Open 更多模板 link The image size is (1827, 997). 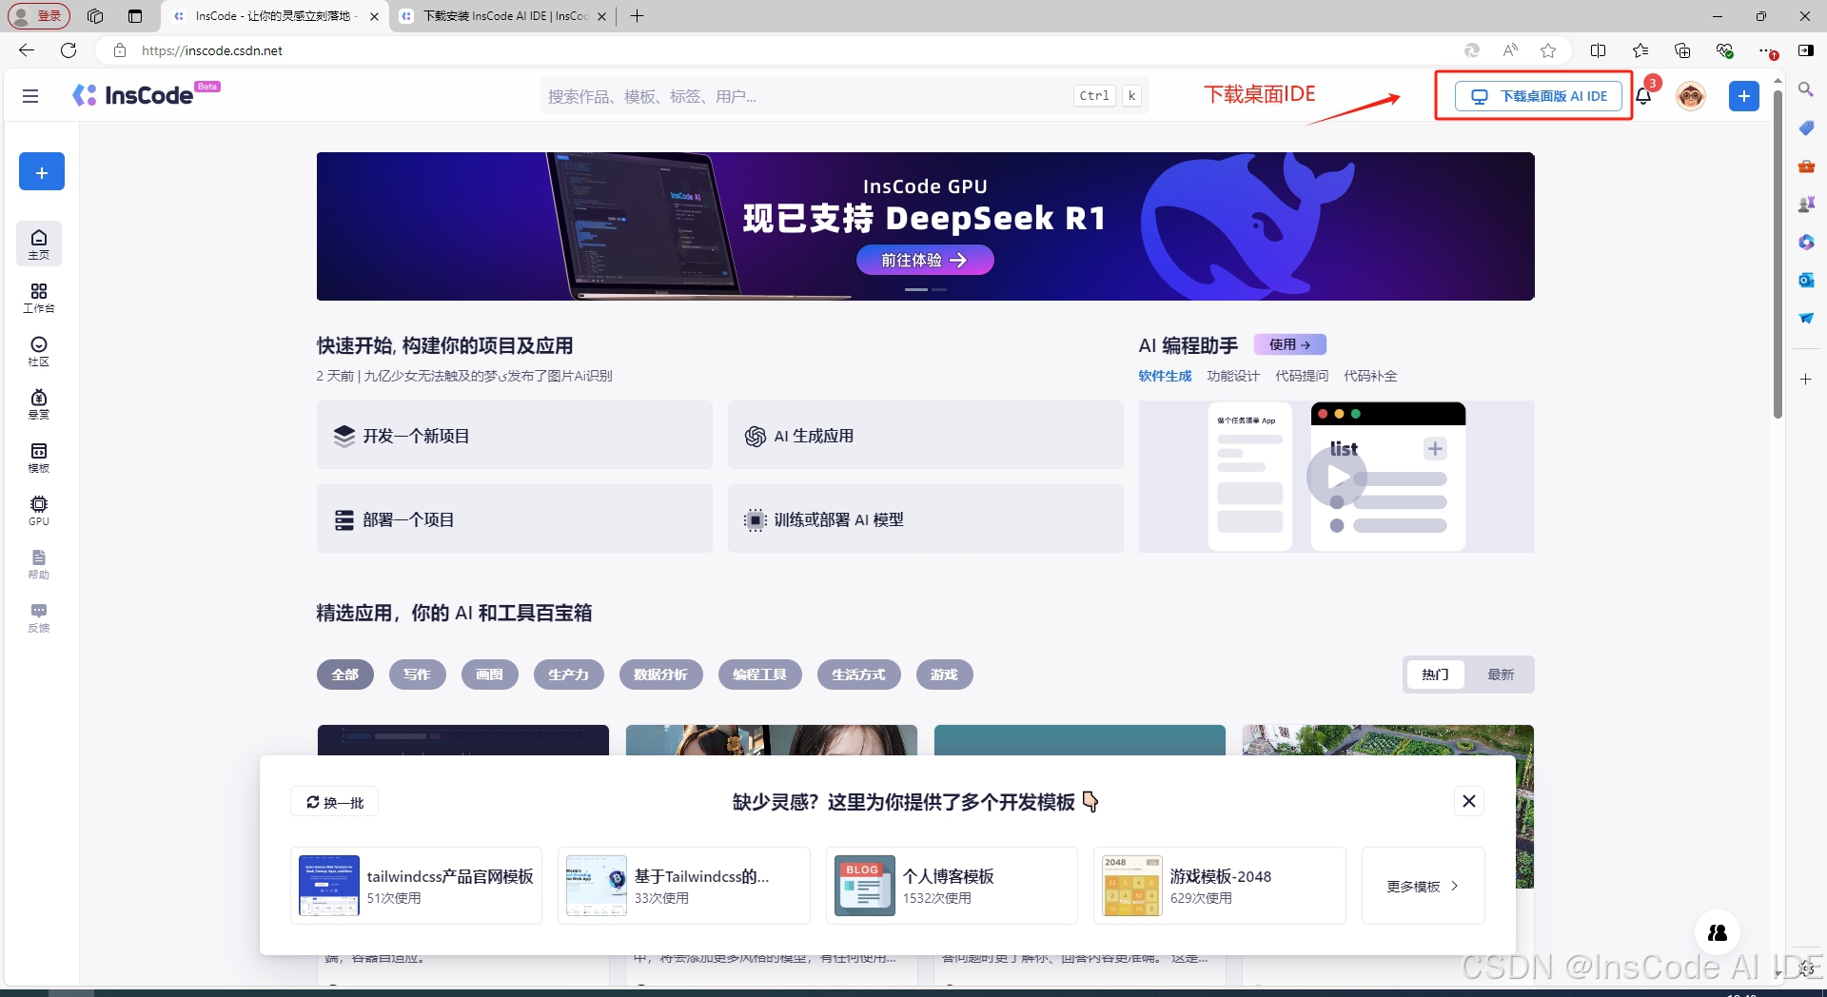tap(1423, 886)
